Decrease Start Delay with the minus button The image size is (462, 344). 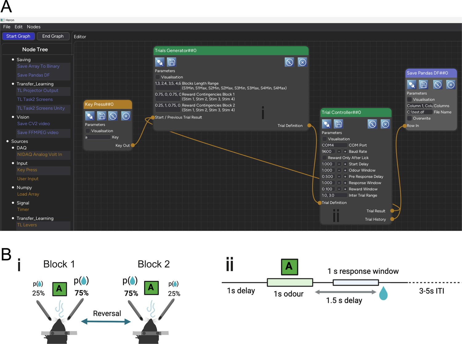(x=339, y=164)
